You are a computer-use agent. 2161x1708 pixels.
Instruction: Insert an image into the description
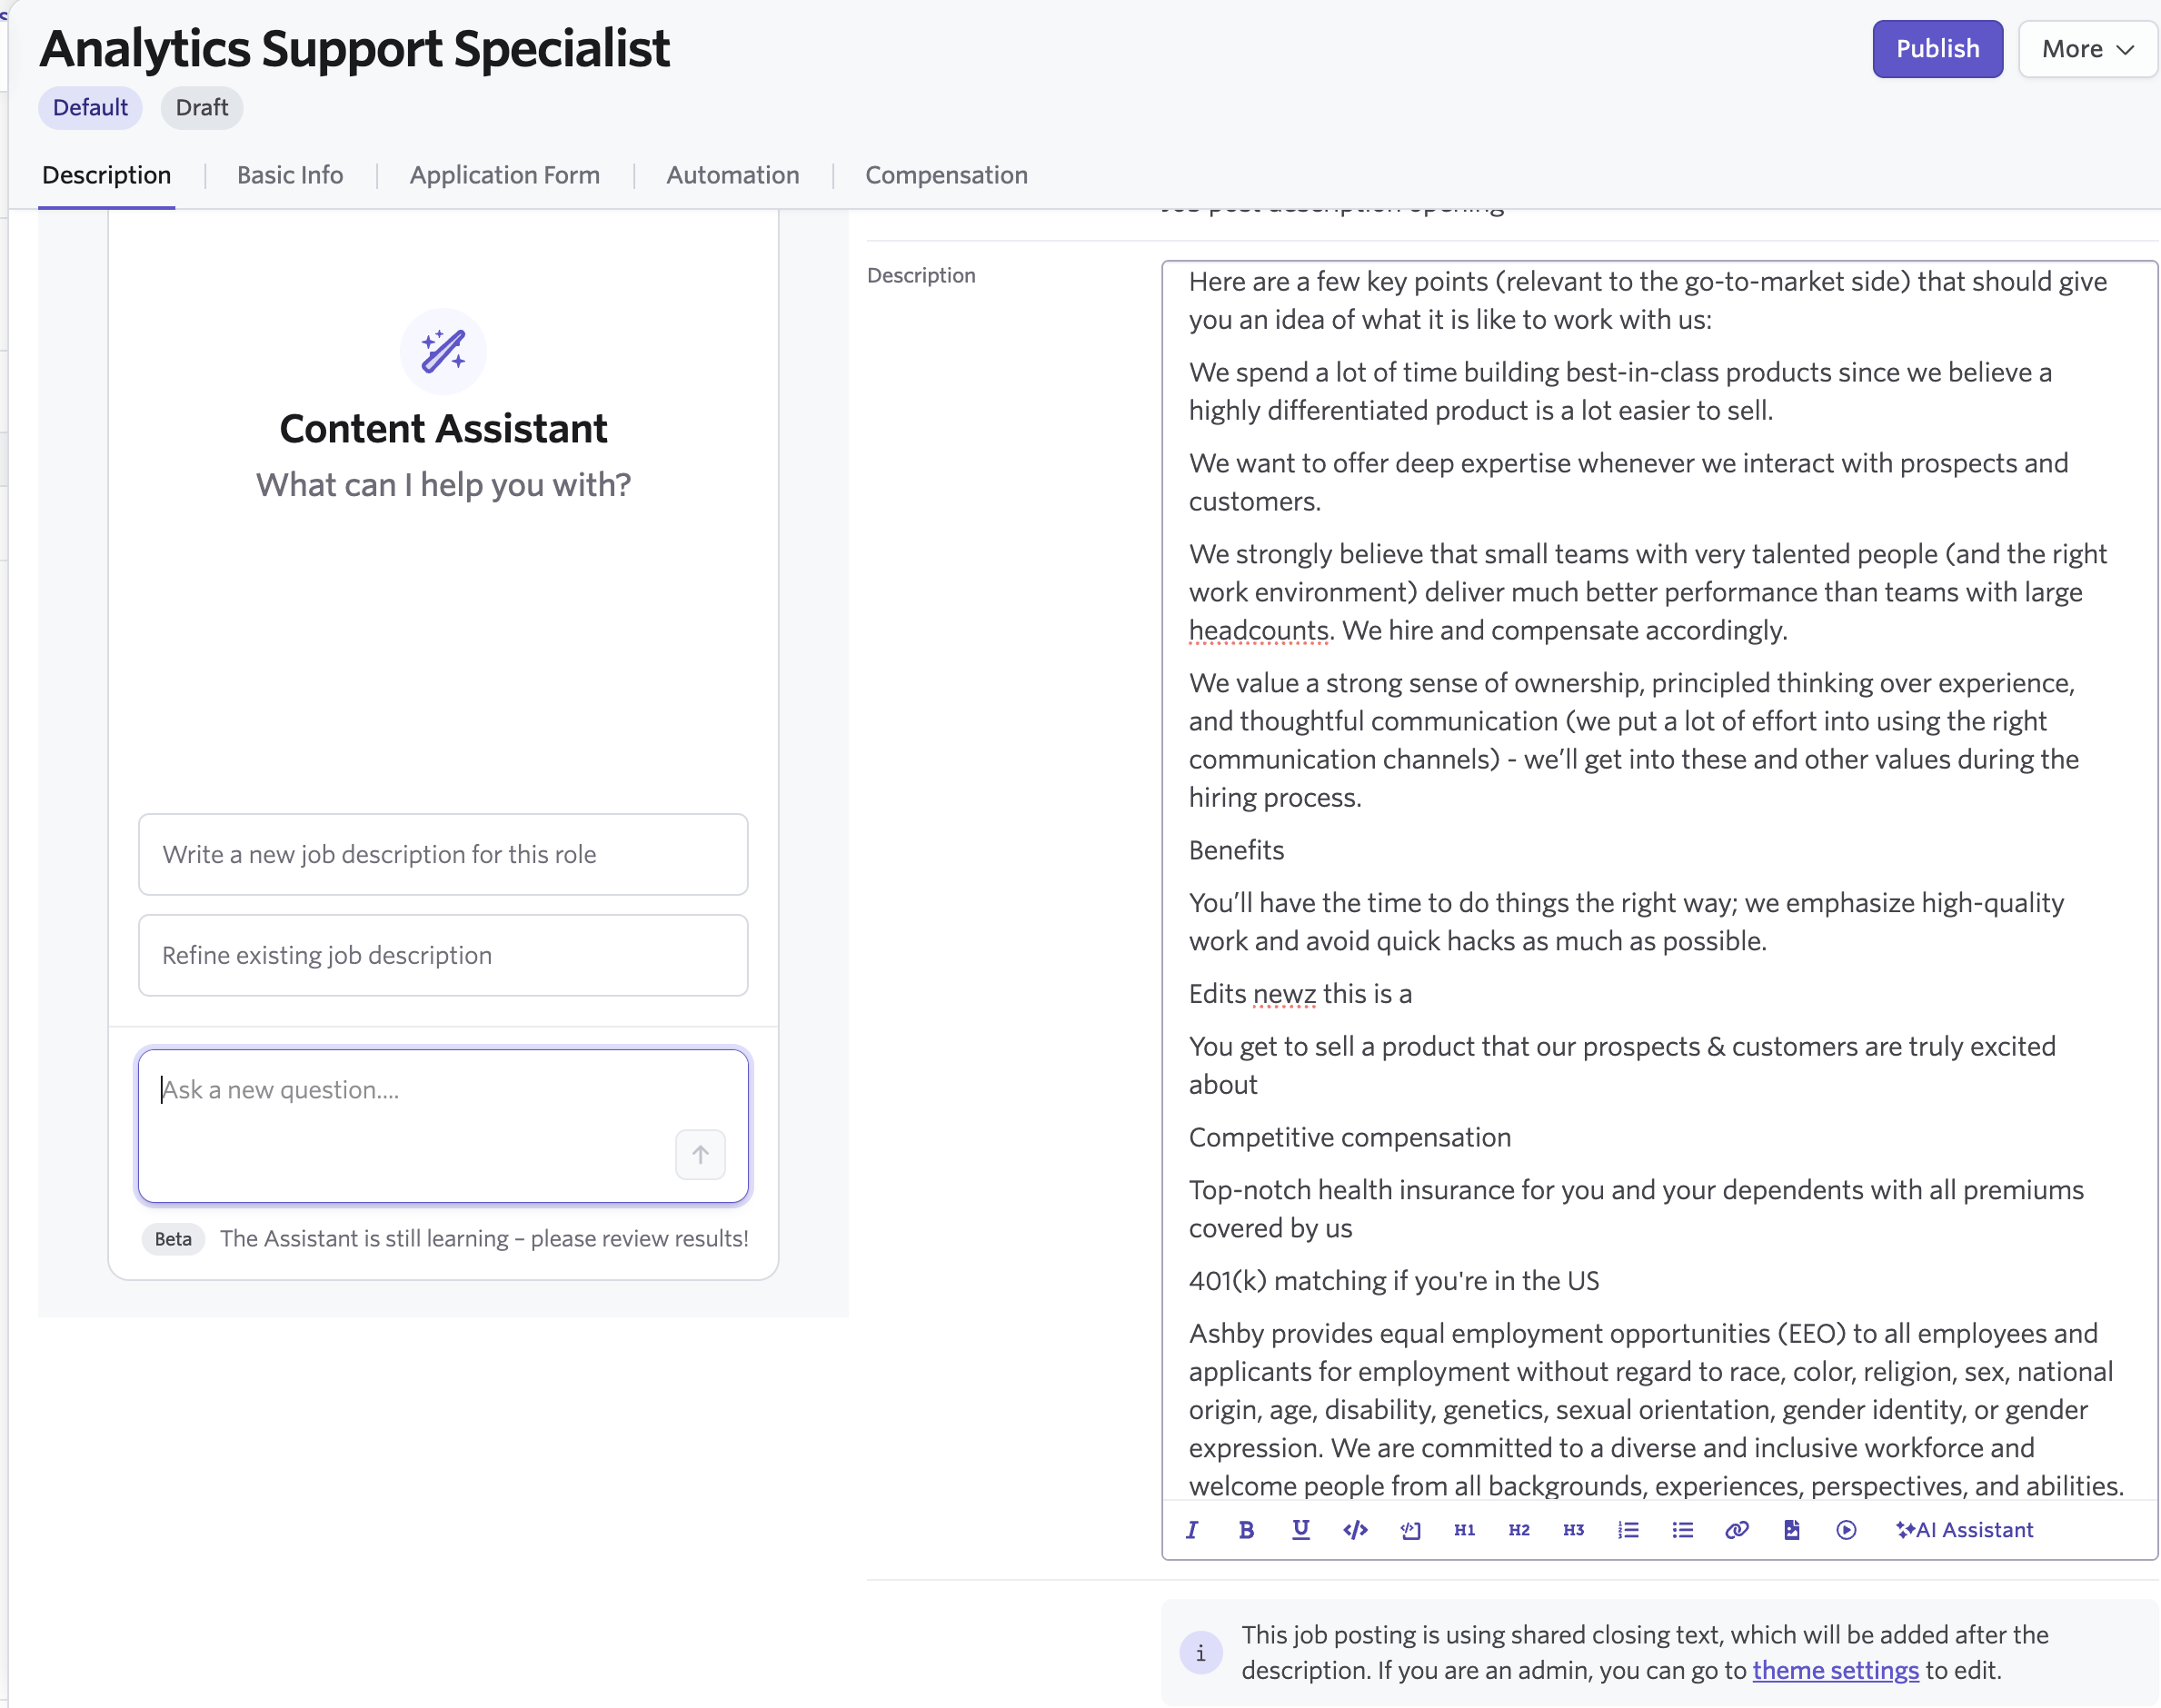(1791, 1530)
